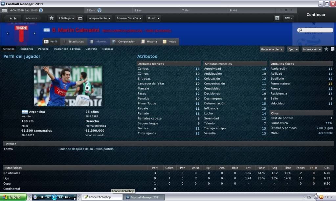
Task: Click the Atrás back button
Action: tap(13, 18)
